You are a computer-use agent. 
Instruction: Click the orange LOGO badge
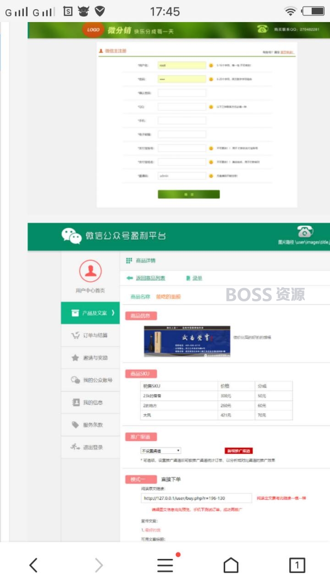pos(93,30)
